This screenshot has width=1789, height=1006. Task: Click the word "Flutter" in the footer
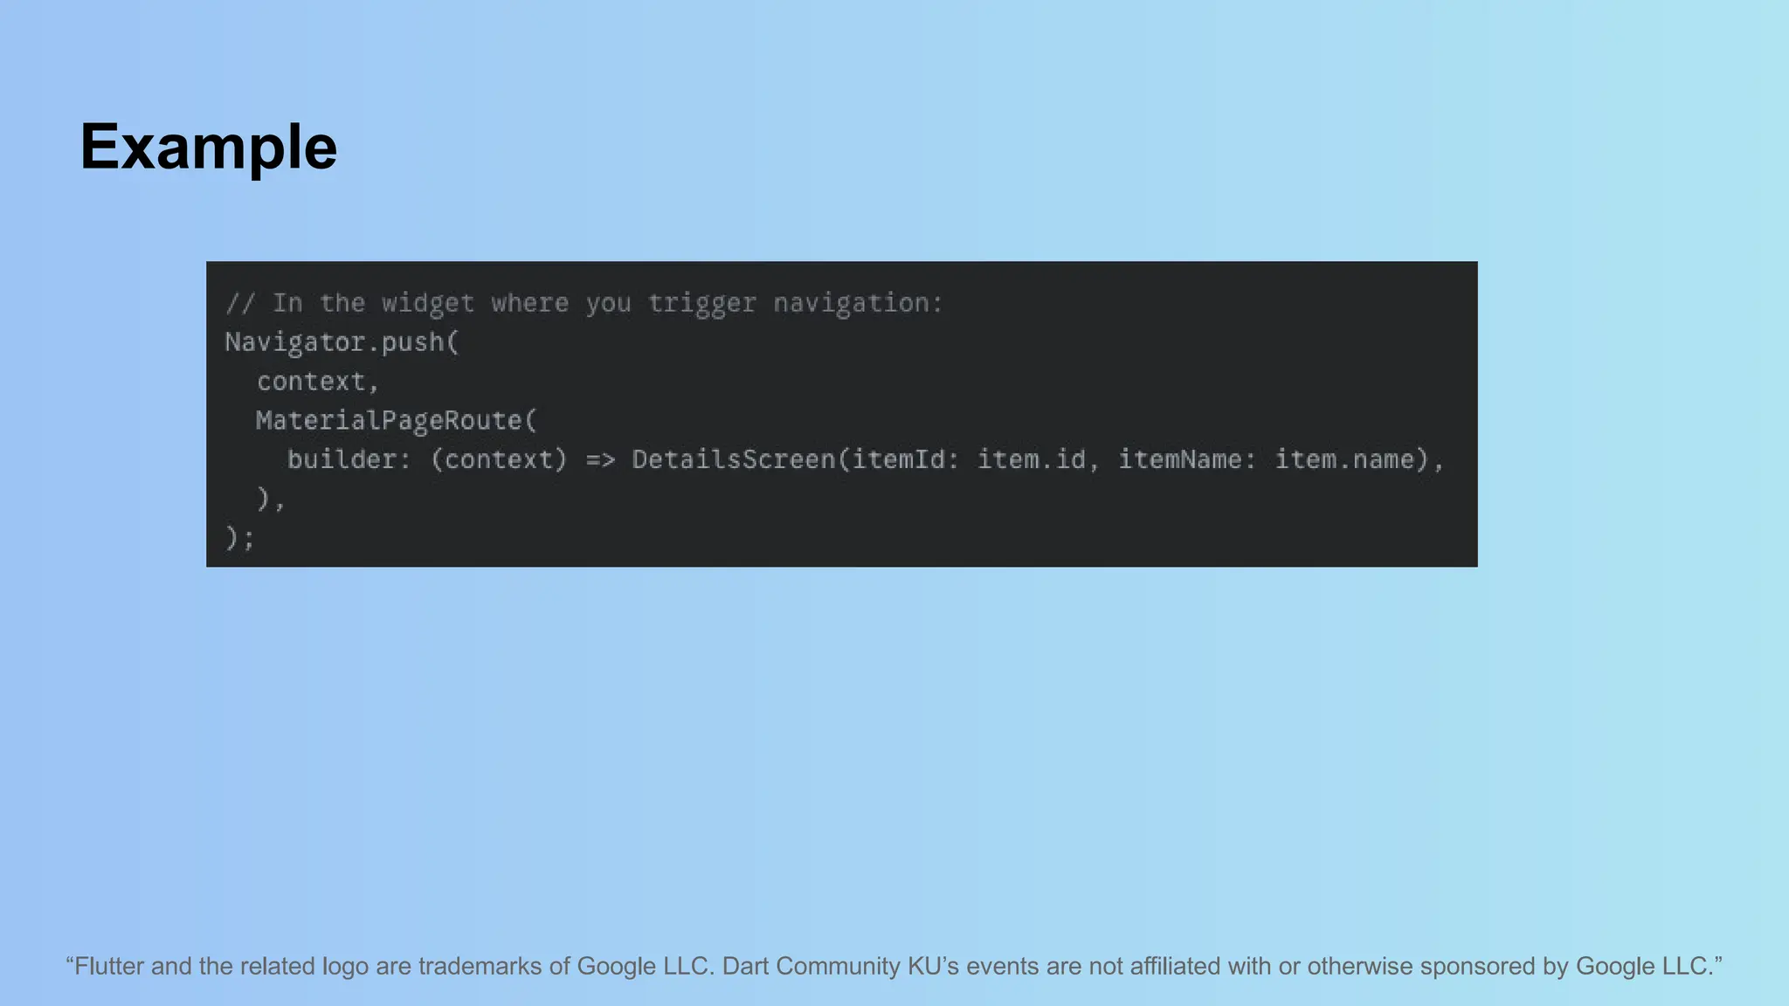109,966
